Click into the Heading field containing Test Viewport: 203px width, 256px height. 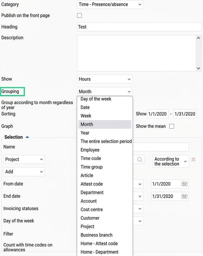pyautogui.click(x=139, y=27)
